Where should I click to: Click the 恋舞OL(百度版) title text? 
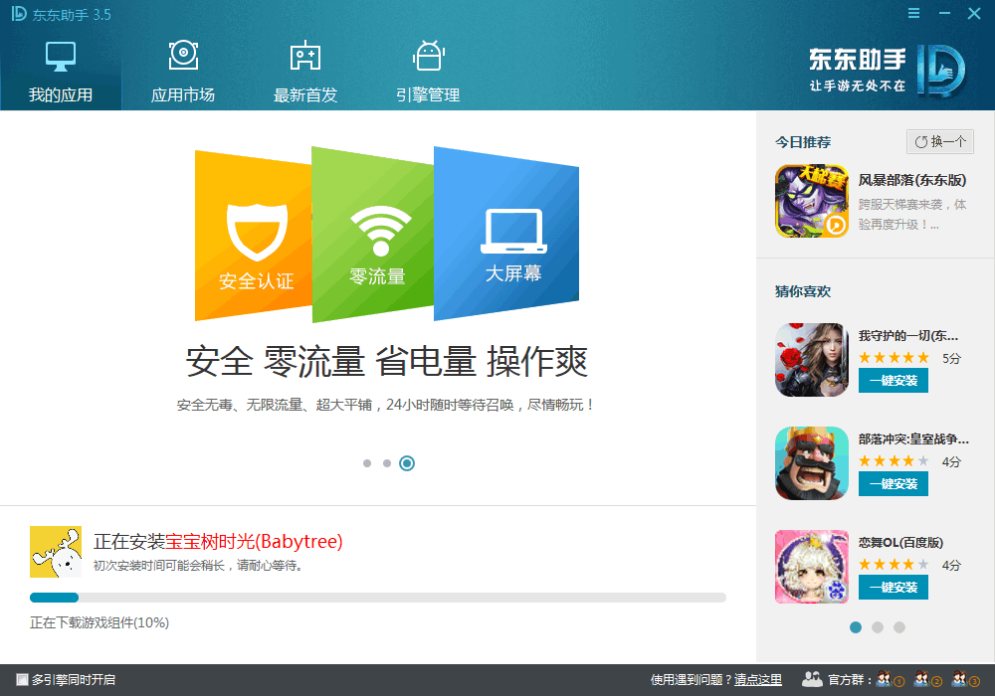(x=900, y=543)
